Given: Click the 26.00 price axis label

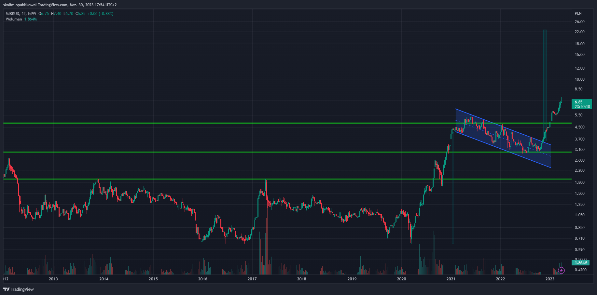Looking at the screenshot, I should [x=579, y=22].
